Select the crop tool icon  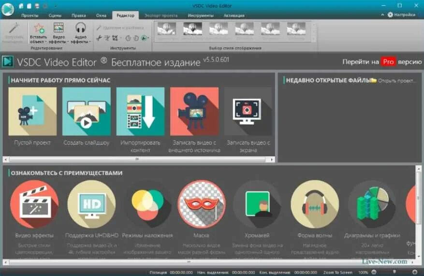coord(115,38)
